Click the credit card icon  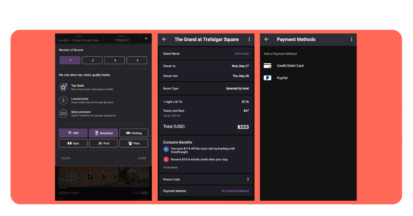(x=267, y=66)
